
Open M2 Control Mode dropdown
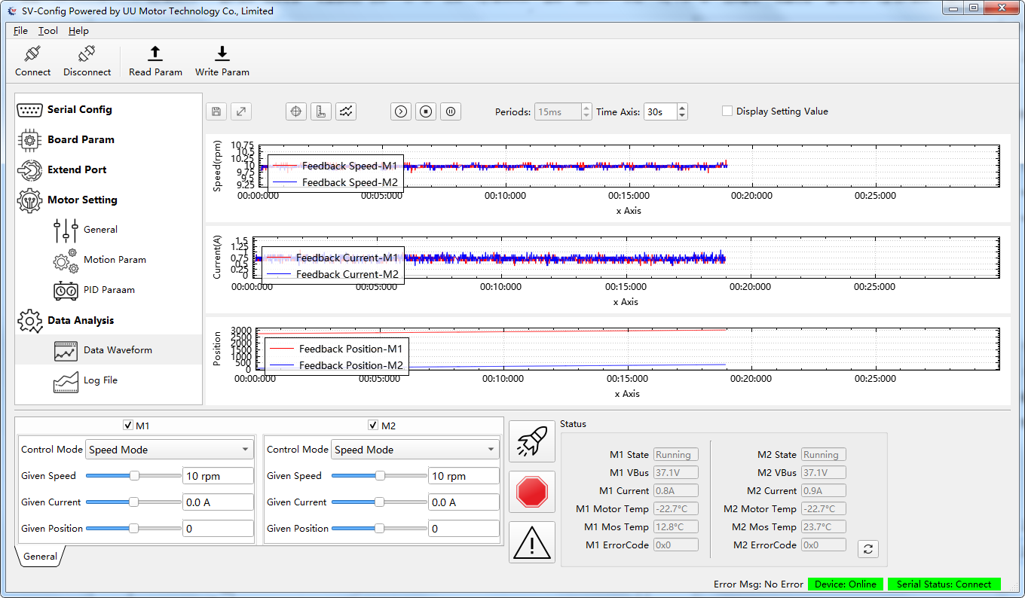point(415,450)
